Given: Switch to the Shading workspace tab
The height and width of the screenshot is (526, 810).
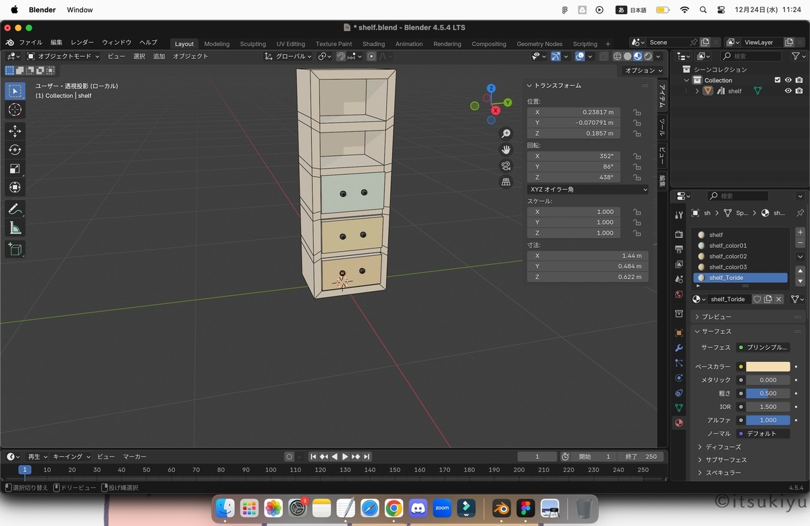Looking at the screenshot, I should click(x=373, y=44).
